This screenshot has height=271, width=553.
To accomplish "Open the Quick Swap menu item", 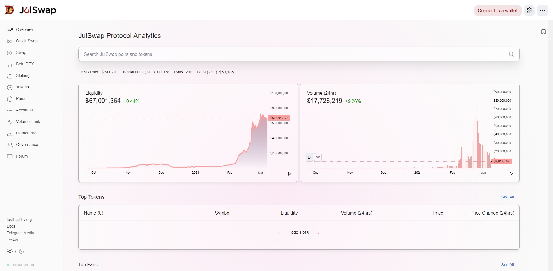I will (x=27, y=41).
